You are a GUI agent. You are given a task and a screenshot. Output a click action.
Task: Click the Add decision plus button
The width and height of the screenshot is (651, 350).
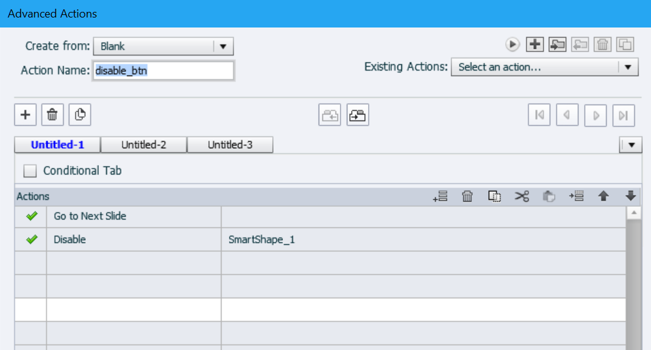26,114
